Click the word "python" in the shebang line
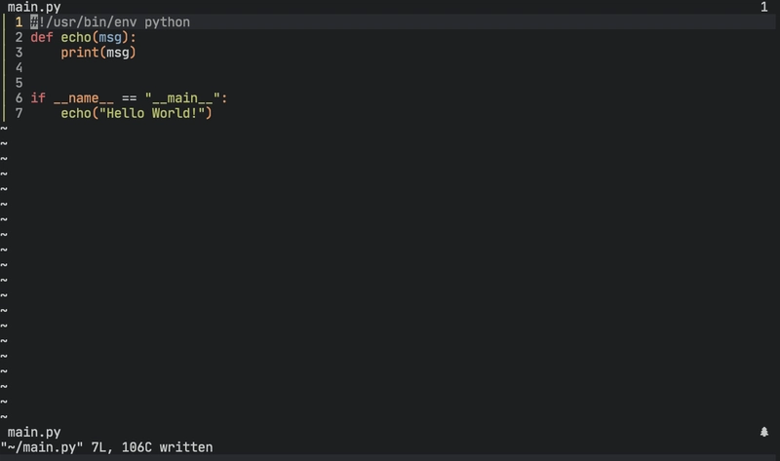Image resolution: width=780 pixels, height=461 pixels. [x=167, y=22]
